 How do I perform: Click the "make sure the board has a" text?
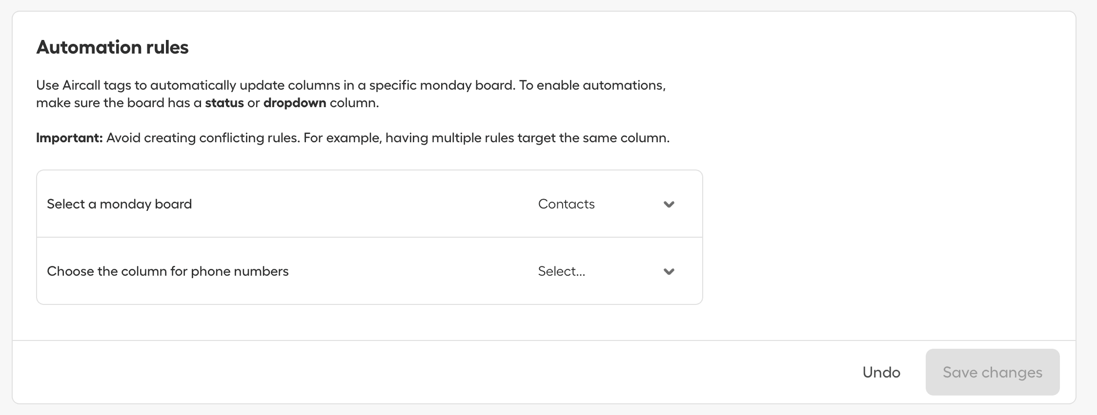point(119,103)
